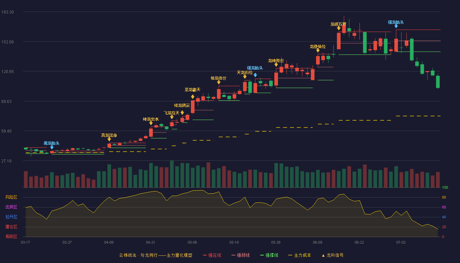Viewport: 460px width, 263px height.
Task: Click the 风险区 zone label
Action: point(11,197)
